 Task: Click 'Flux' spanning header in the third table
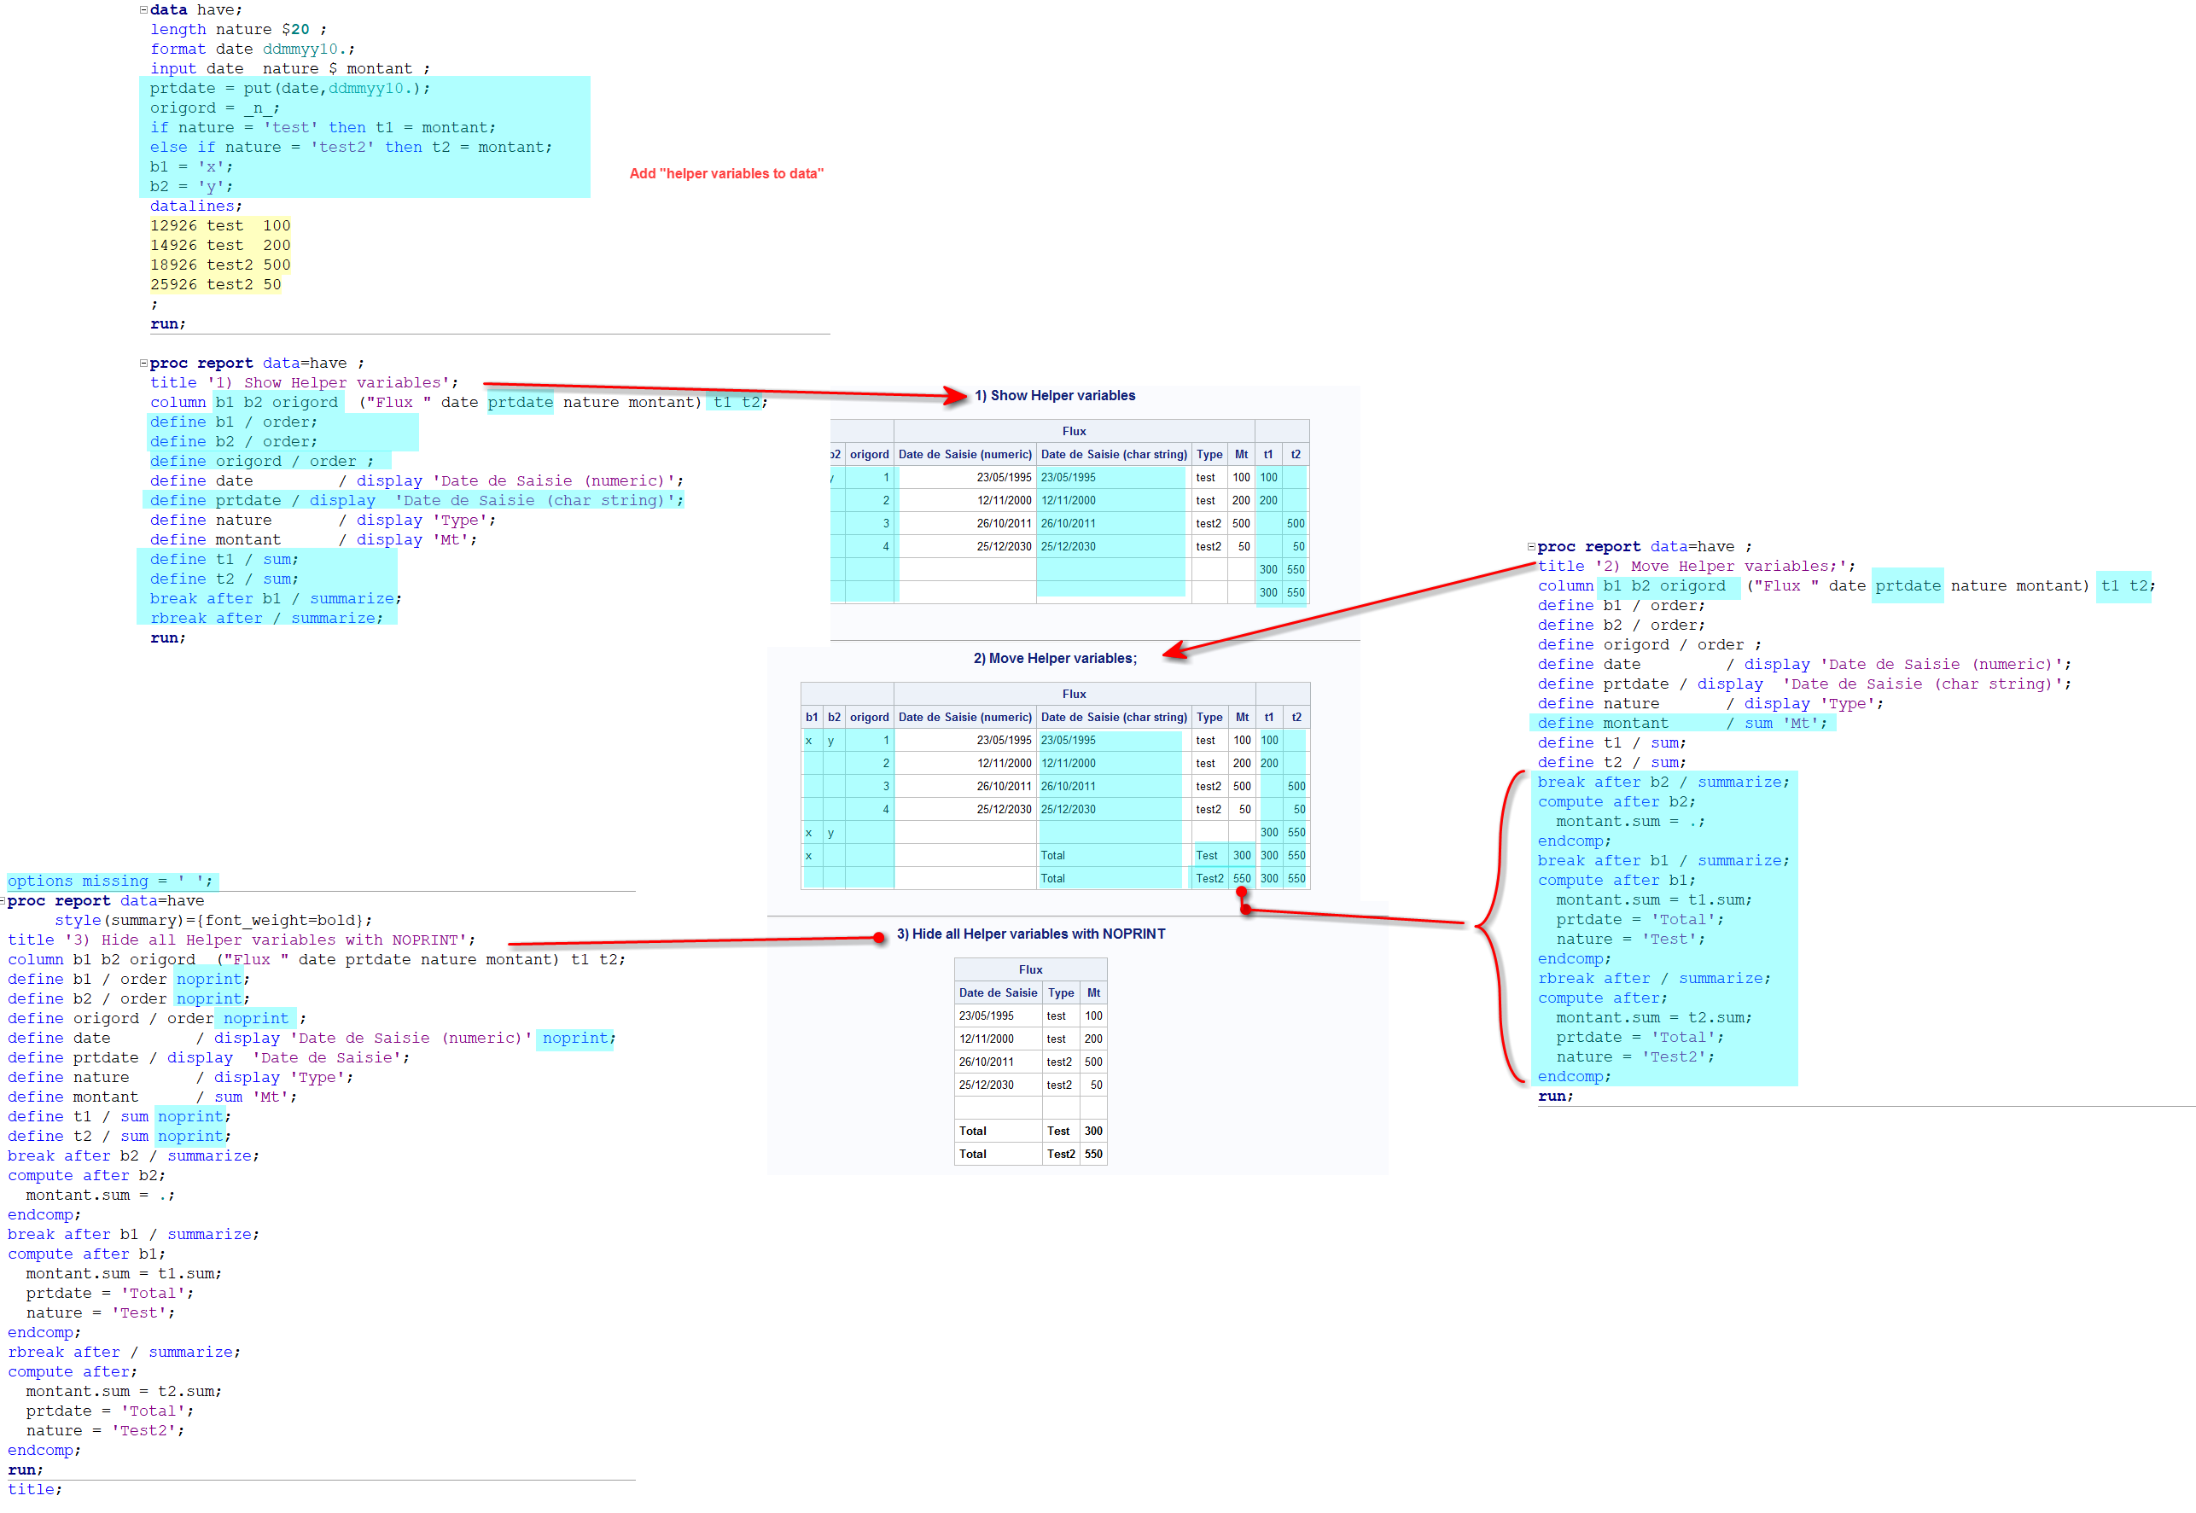1030,969
